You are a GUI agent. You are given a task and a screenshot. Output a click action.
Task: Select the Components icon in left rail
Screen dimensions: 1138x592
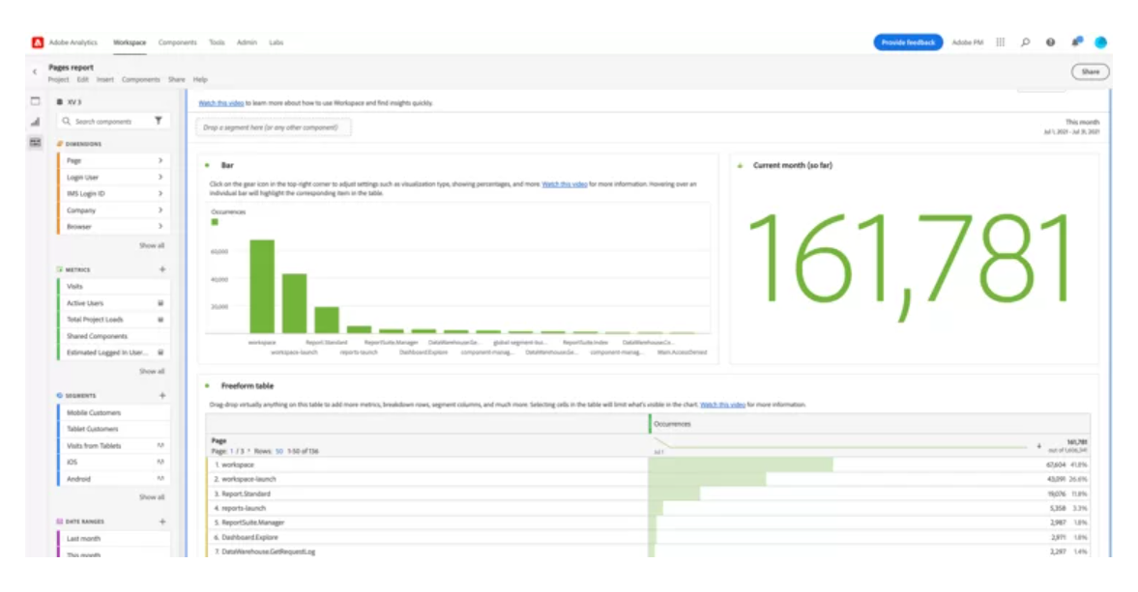point(35,142)
